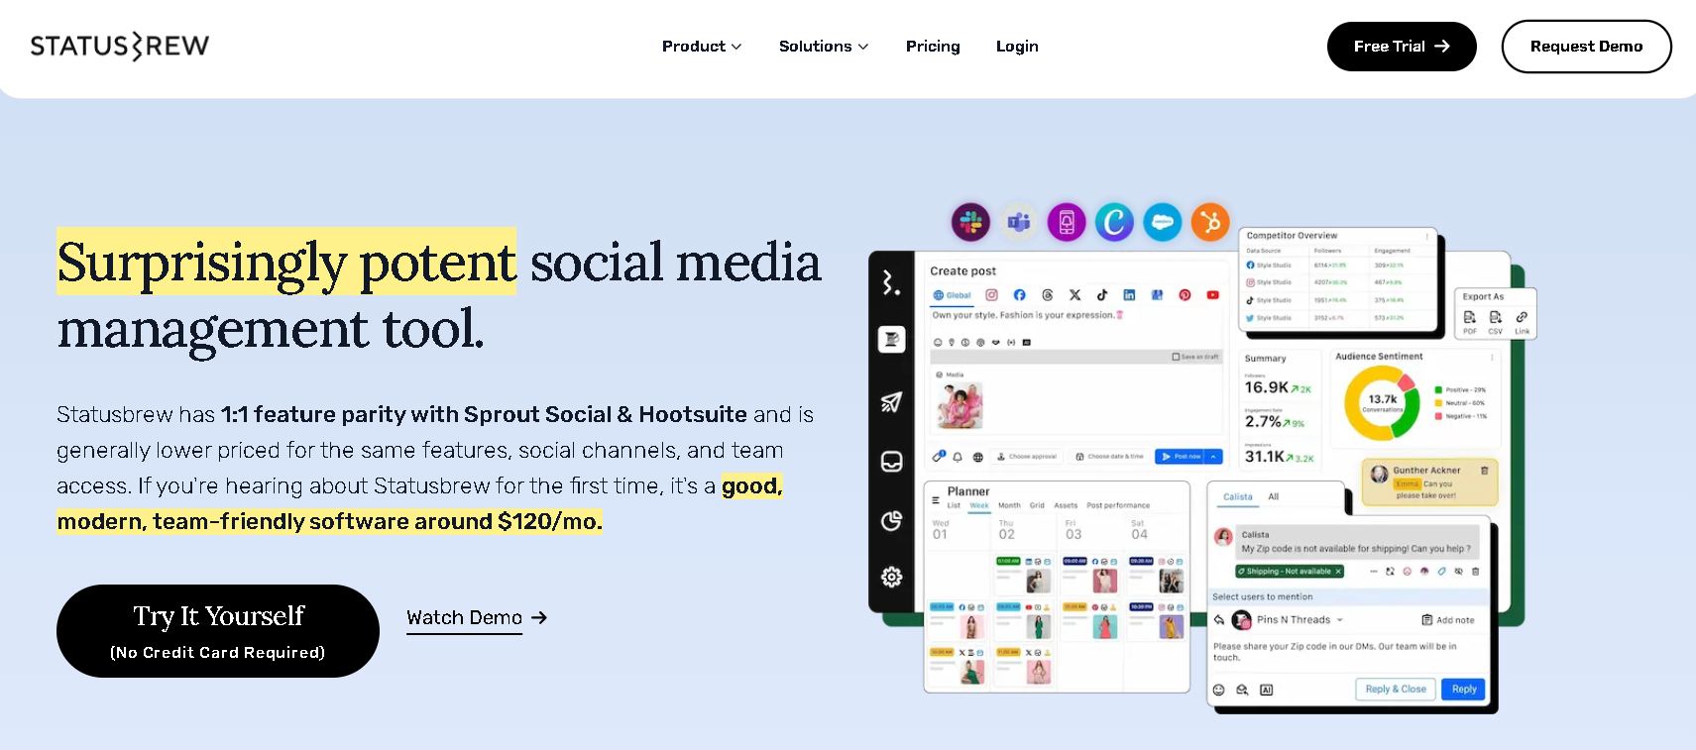Viewport: 1696px width, 750px height.
Task: Expand the Product menu
Action: (x=702, y=47)
